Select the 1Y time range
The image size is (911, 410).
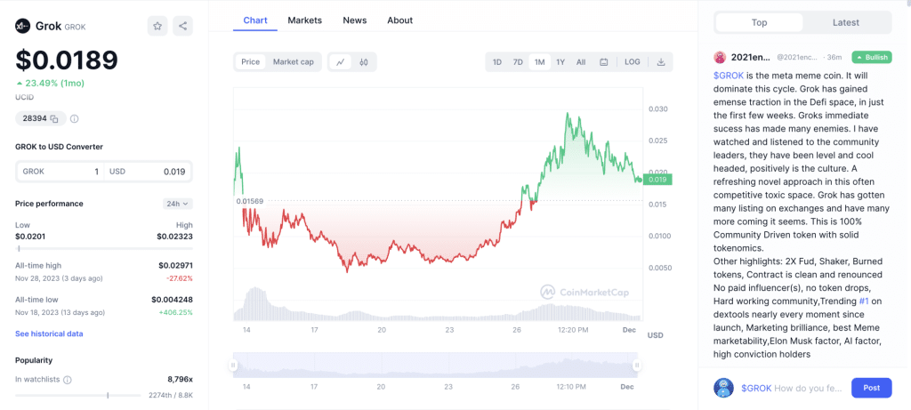[x=560, y=62]
